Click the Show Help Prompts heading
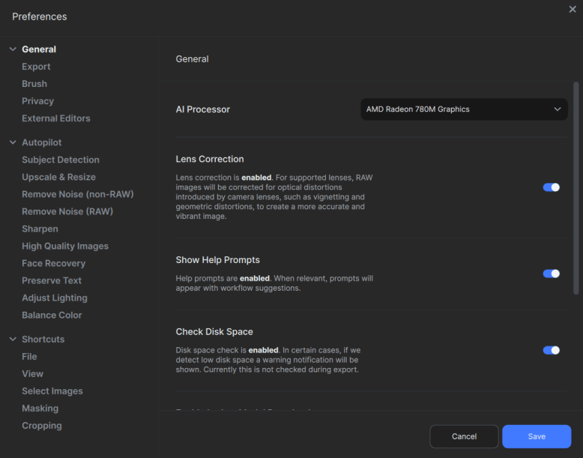Image resolution: width=583 pixels, height=458 pixels. pyautogui.click(x=217, y=259)
